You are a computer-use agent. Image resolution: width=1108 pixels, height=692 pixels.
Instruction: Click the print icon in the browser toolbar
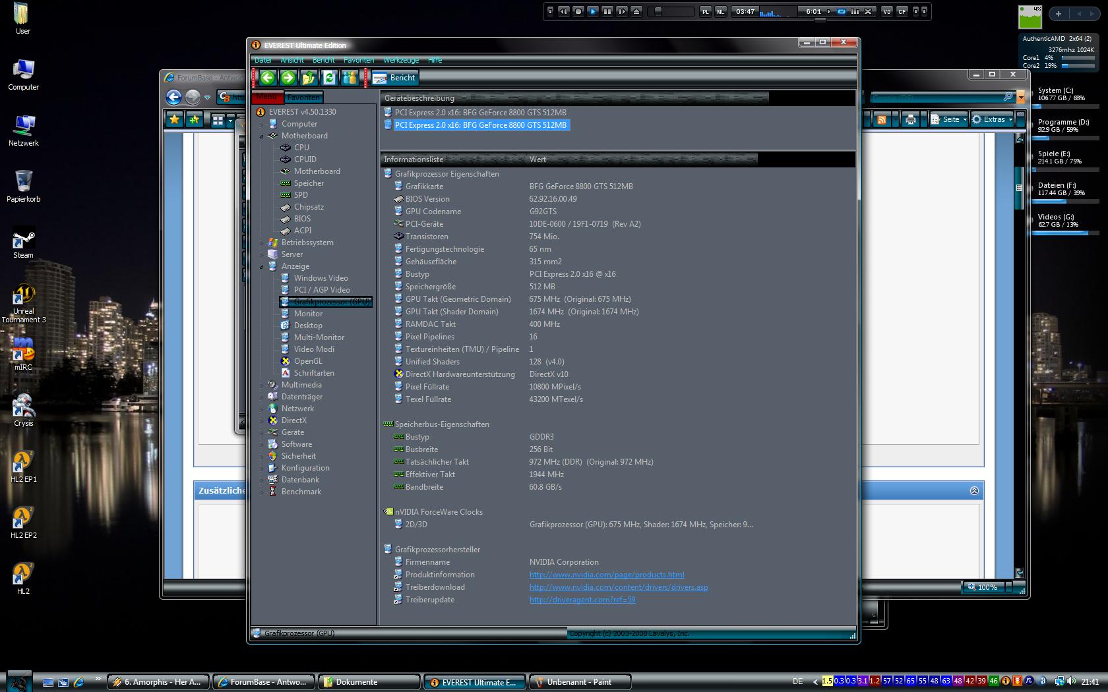(x=911, y=119)
